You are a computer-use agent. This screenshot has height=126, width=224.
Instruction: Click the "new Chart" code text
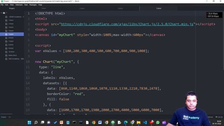tap(44, 62)
